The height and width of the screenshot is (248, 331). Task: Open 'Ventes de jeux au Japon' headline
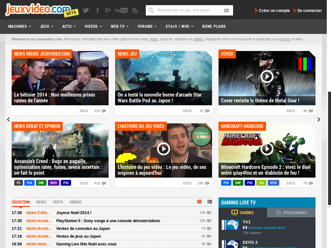pyautogui.click(x=79, y=236)
